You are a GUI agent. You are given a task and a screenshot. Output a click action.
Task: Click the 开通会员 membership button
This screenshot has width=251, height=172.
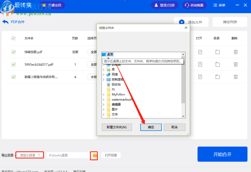(x=52, y=5)
